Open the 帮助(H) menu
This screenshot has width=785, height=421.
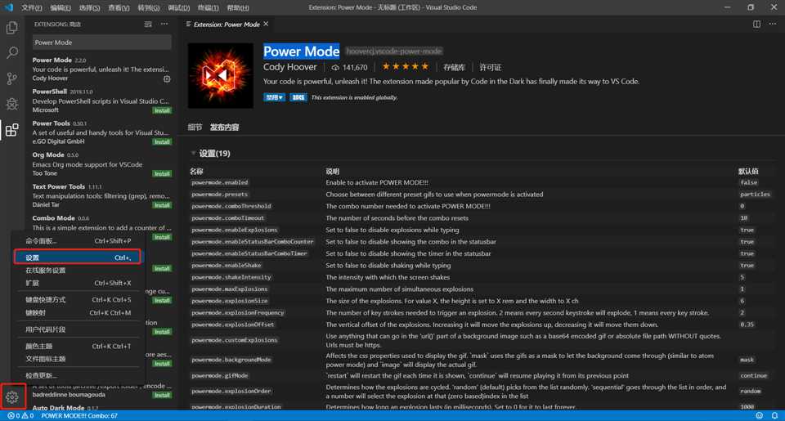[238, 7]
